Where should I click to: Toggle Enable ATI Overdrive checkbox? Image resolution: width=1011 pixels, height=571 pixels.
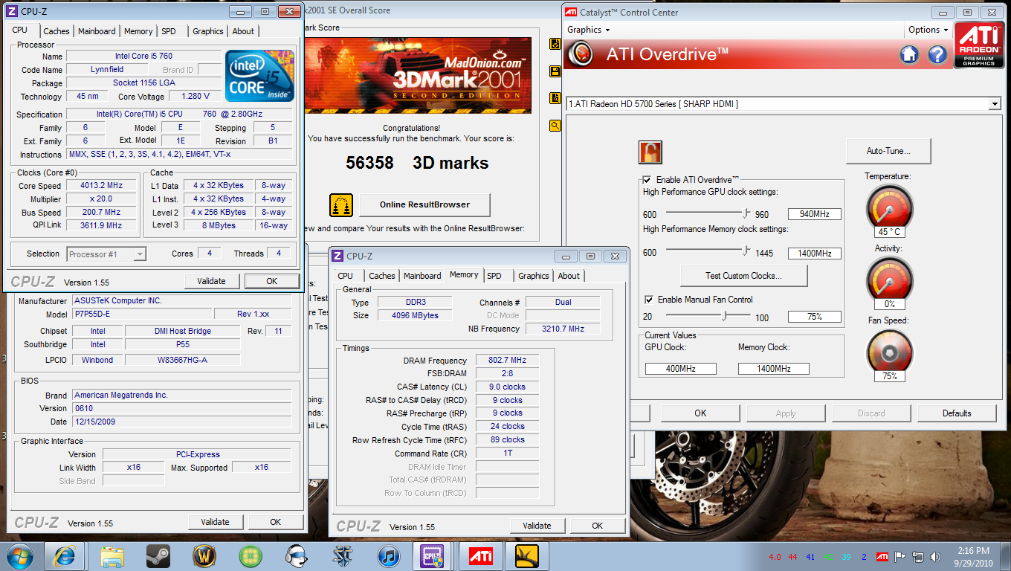click(x=647, y=180)
